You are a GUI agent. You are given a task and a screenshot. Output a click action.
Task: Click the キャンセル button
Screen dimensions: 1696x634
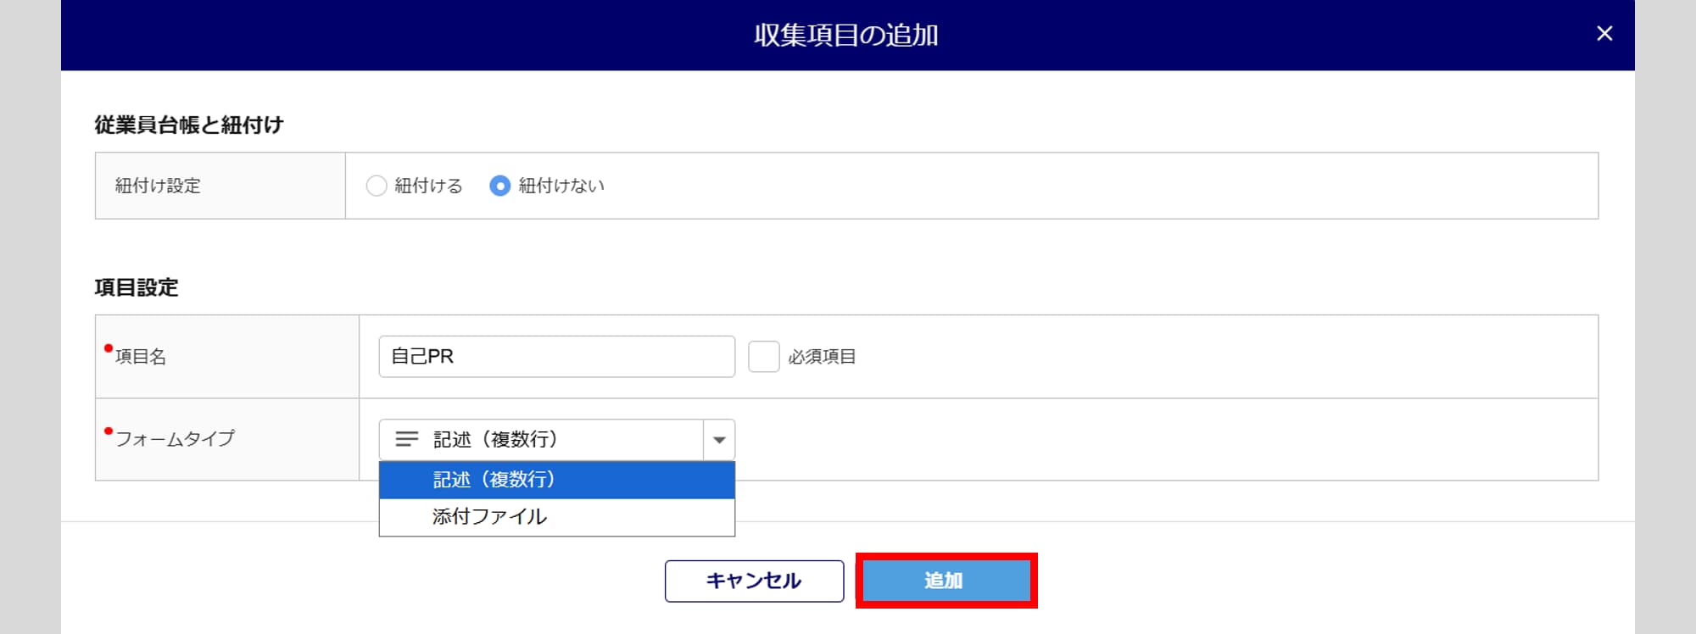[x=755, y=581]
